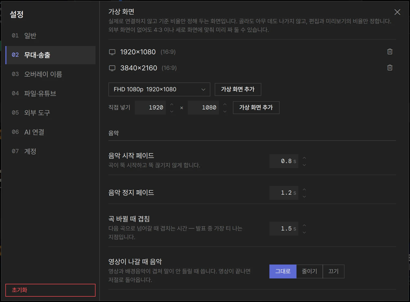Click the monitor icon beside 3840×2160

point(112,68)
